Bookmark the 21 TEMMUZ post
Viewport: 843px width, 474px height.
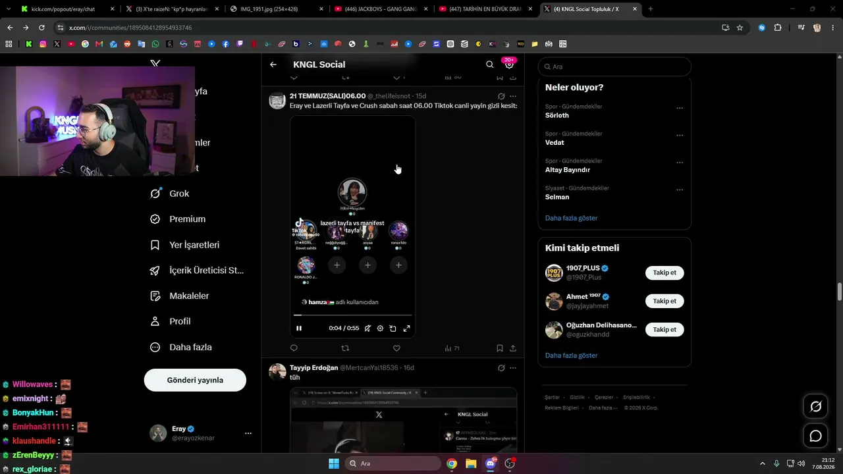pos(500,348)
